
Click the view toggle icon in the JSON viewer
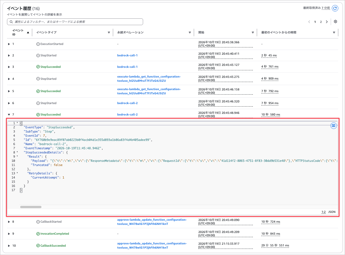click(x=334, y=126)
